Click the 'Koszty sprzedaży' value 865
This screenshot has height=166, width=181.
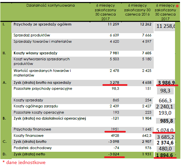point(116,100)
